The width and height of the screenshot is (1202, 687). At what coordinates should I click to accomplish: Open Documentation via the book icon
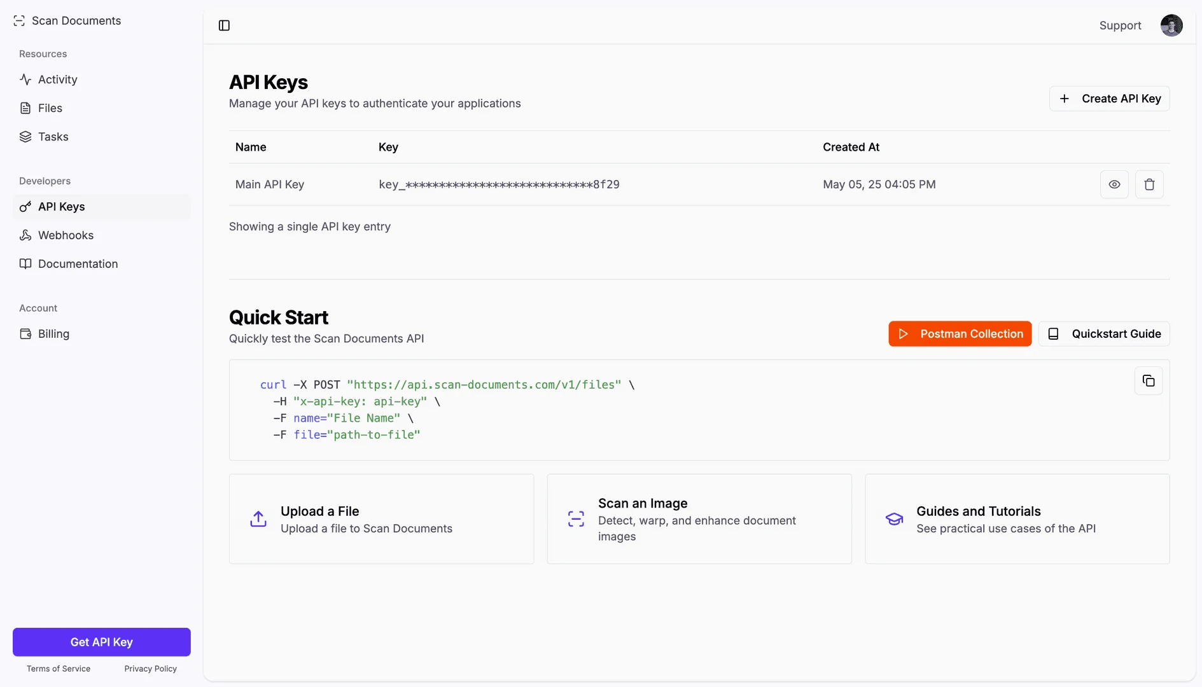tap(25, 263)
